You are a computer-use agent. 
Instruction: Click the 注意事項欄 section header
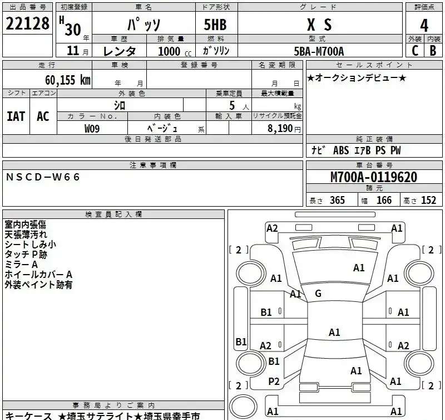point(152,165)
